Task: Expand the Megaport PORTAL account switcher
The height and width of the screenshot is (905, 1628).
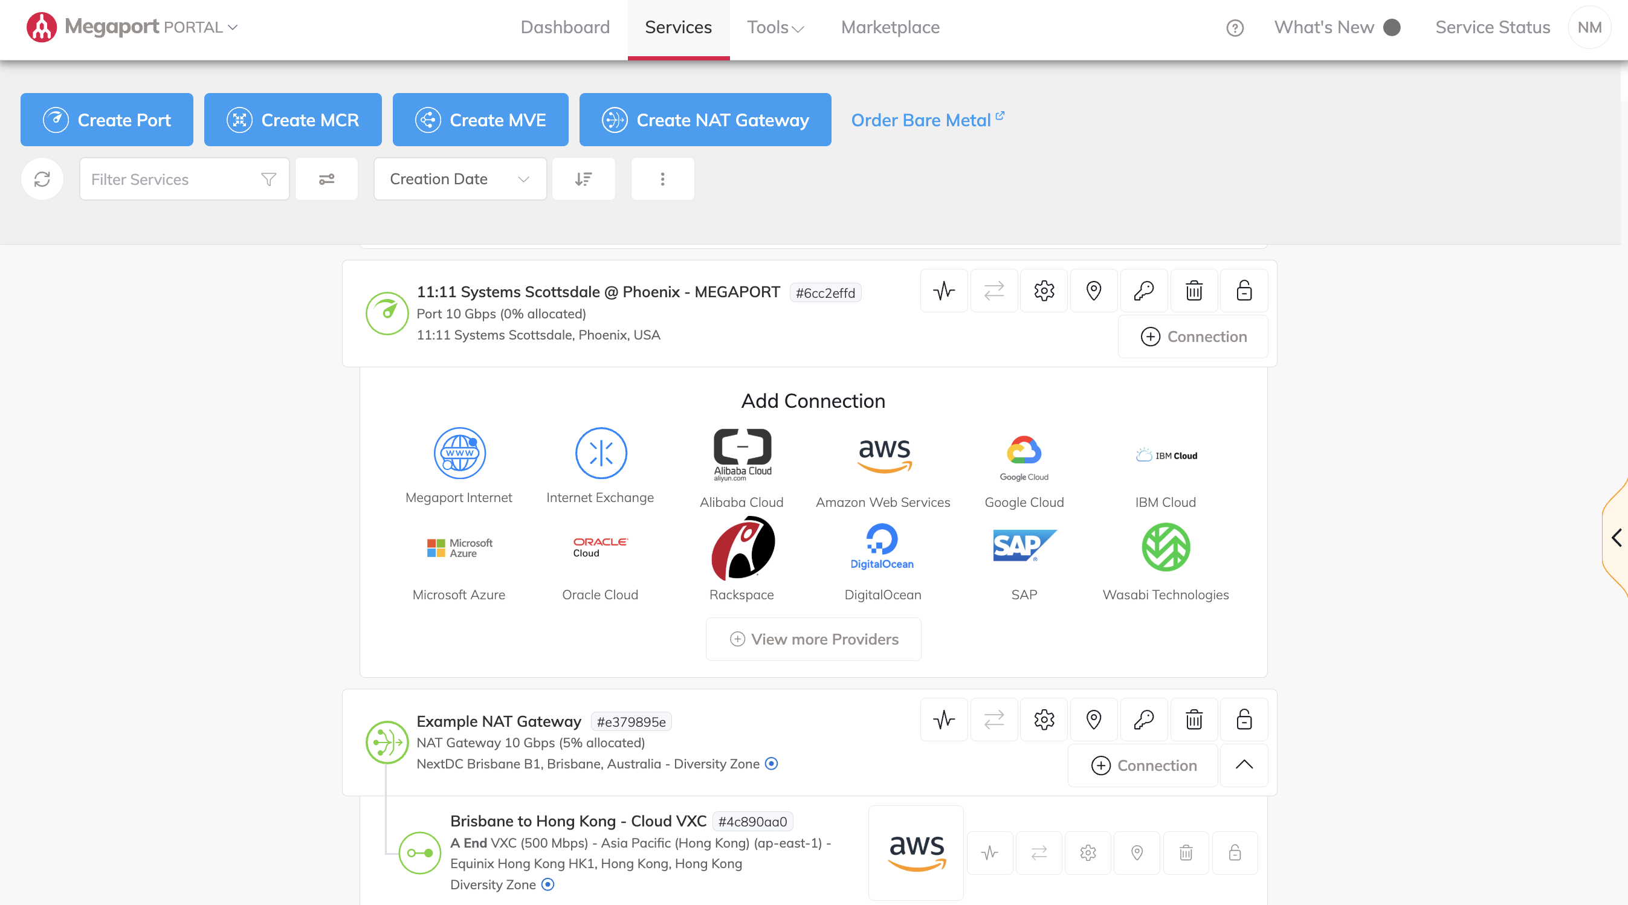Action: tap(232, 27)
